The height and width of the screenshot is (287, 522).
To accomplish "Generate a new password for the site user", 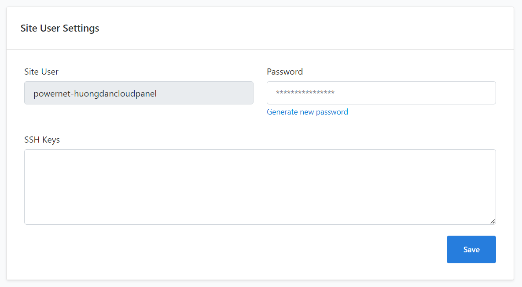I will tap(307, 112).
